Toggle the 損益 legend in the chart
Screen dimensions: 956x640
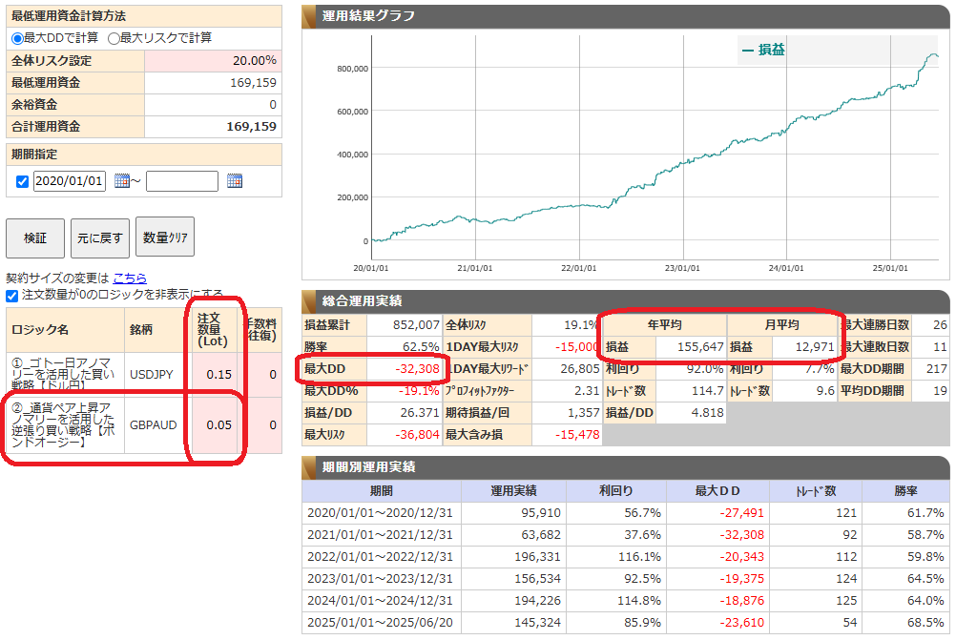pos(763,50)
